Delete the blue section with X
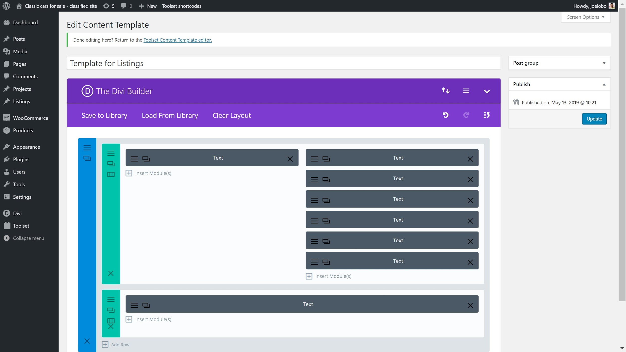 point(87,341)
